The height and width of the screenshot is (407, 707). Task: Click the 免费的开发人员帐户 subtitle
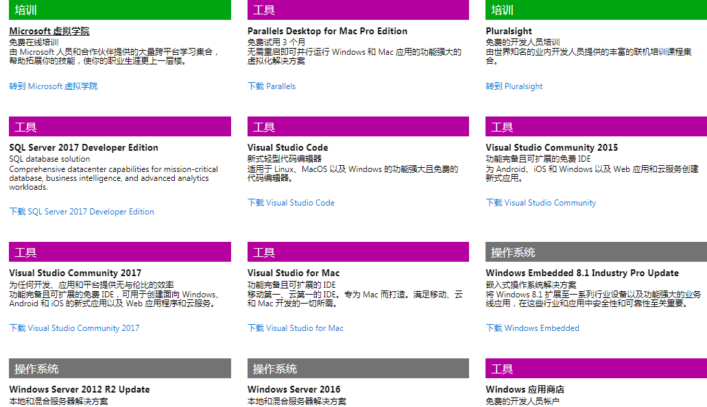tap(523, 401)
